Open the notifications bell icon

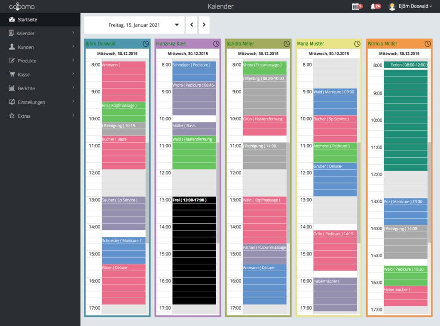click(375, 6)
